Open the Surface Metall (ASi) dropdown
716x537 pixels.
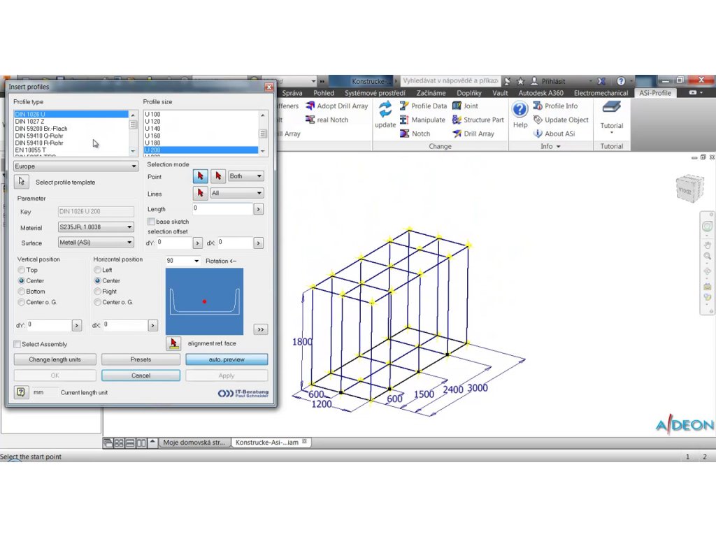tap(95, 243)
